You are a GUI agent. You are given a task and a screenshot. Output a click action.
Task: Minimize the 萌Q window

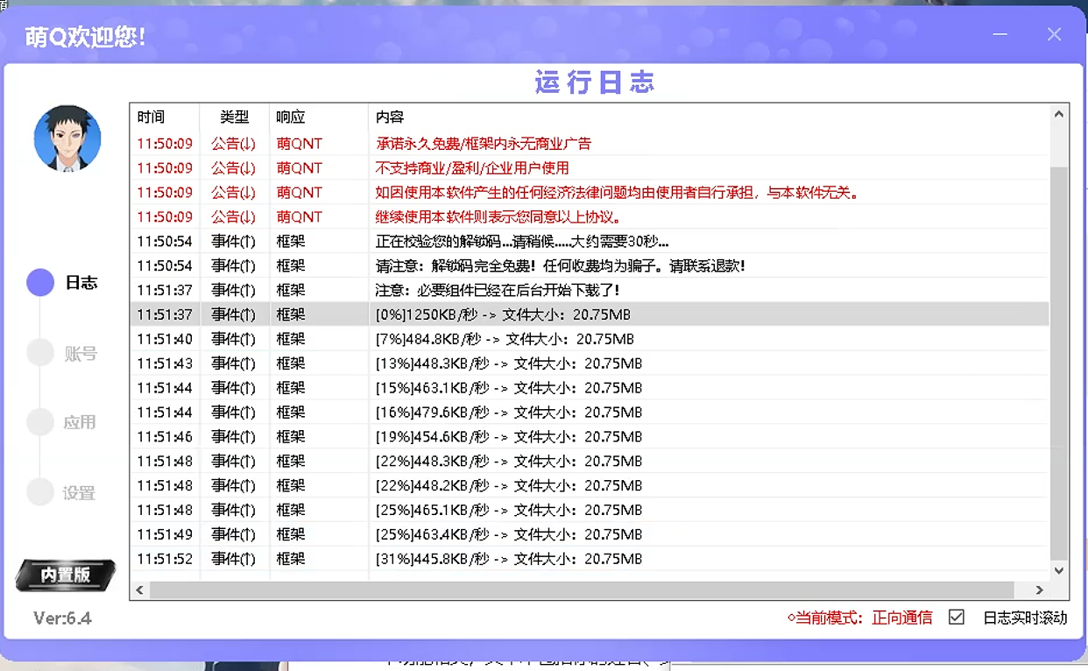[x=1000, y=35]
